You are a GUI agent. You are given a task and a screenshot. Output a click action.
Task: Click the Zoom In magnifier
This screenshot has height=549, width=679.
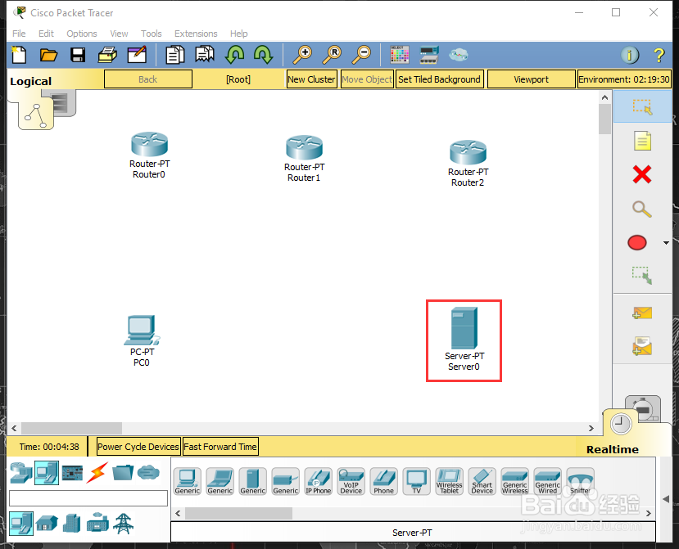[302, 55]
